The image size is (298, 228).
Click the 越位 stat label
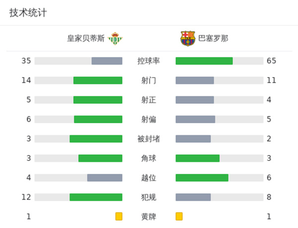[149, 177]
